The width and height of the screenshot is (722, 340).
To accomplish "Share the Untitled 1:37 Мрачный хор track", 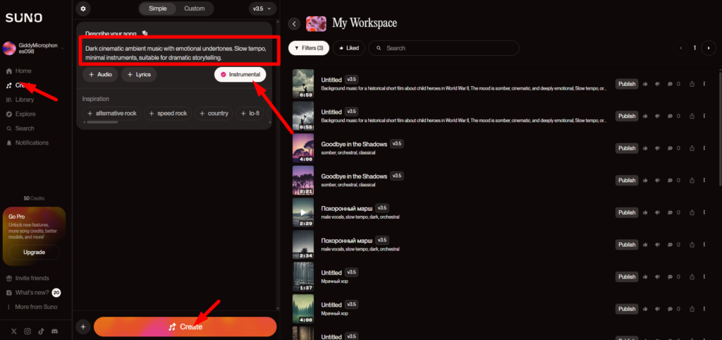I will pyautogui.click(x=692, y=277).
